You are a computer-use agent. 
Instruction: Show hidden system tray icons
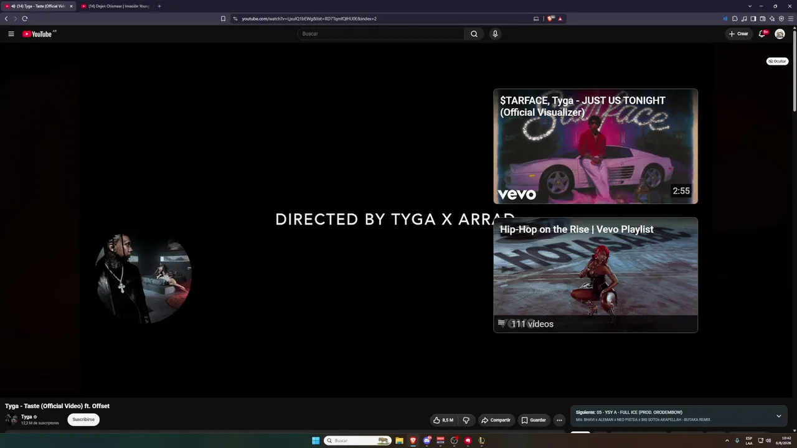[x=727, y=441]
